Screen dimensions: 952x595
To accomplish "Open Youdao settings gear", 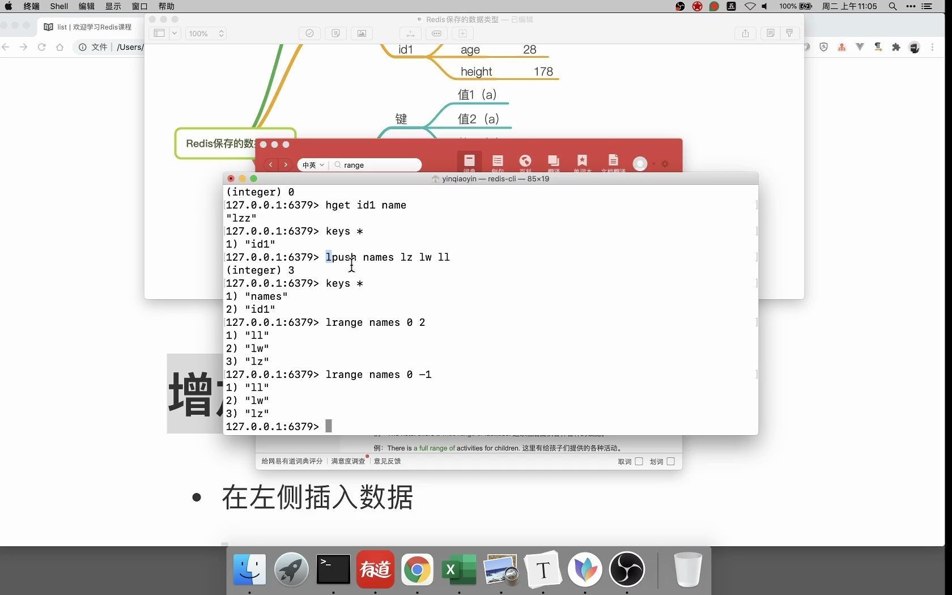I will point(665,164).
